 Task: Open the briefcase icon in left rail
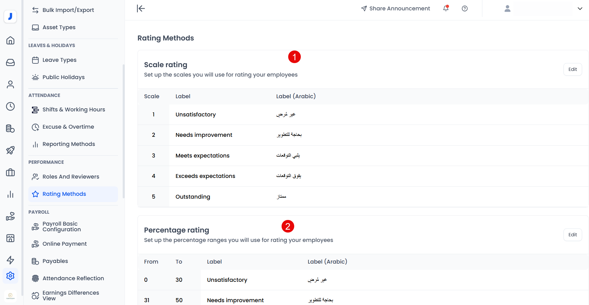[x=10, y=172]
